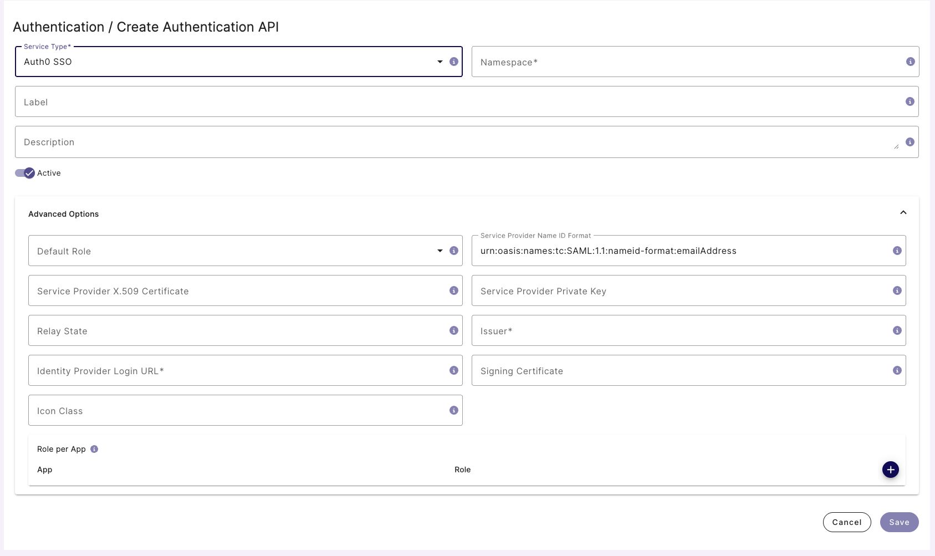This screenshot has height=556, width=935.
Task: Click the Relay State info icon
Action: coord(453,330)
